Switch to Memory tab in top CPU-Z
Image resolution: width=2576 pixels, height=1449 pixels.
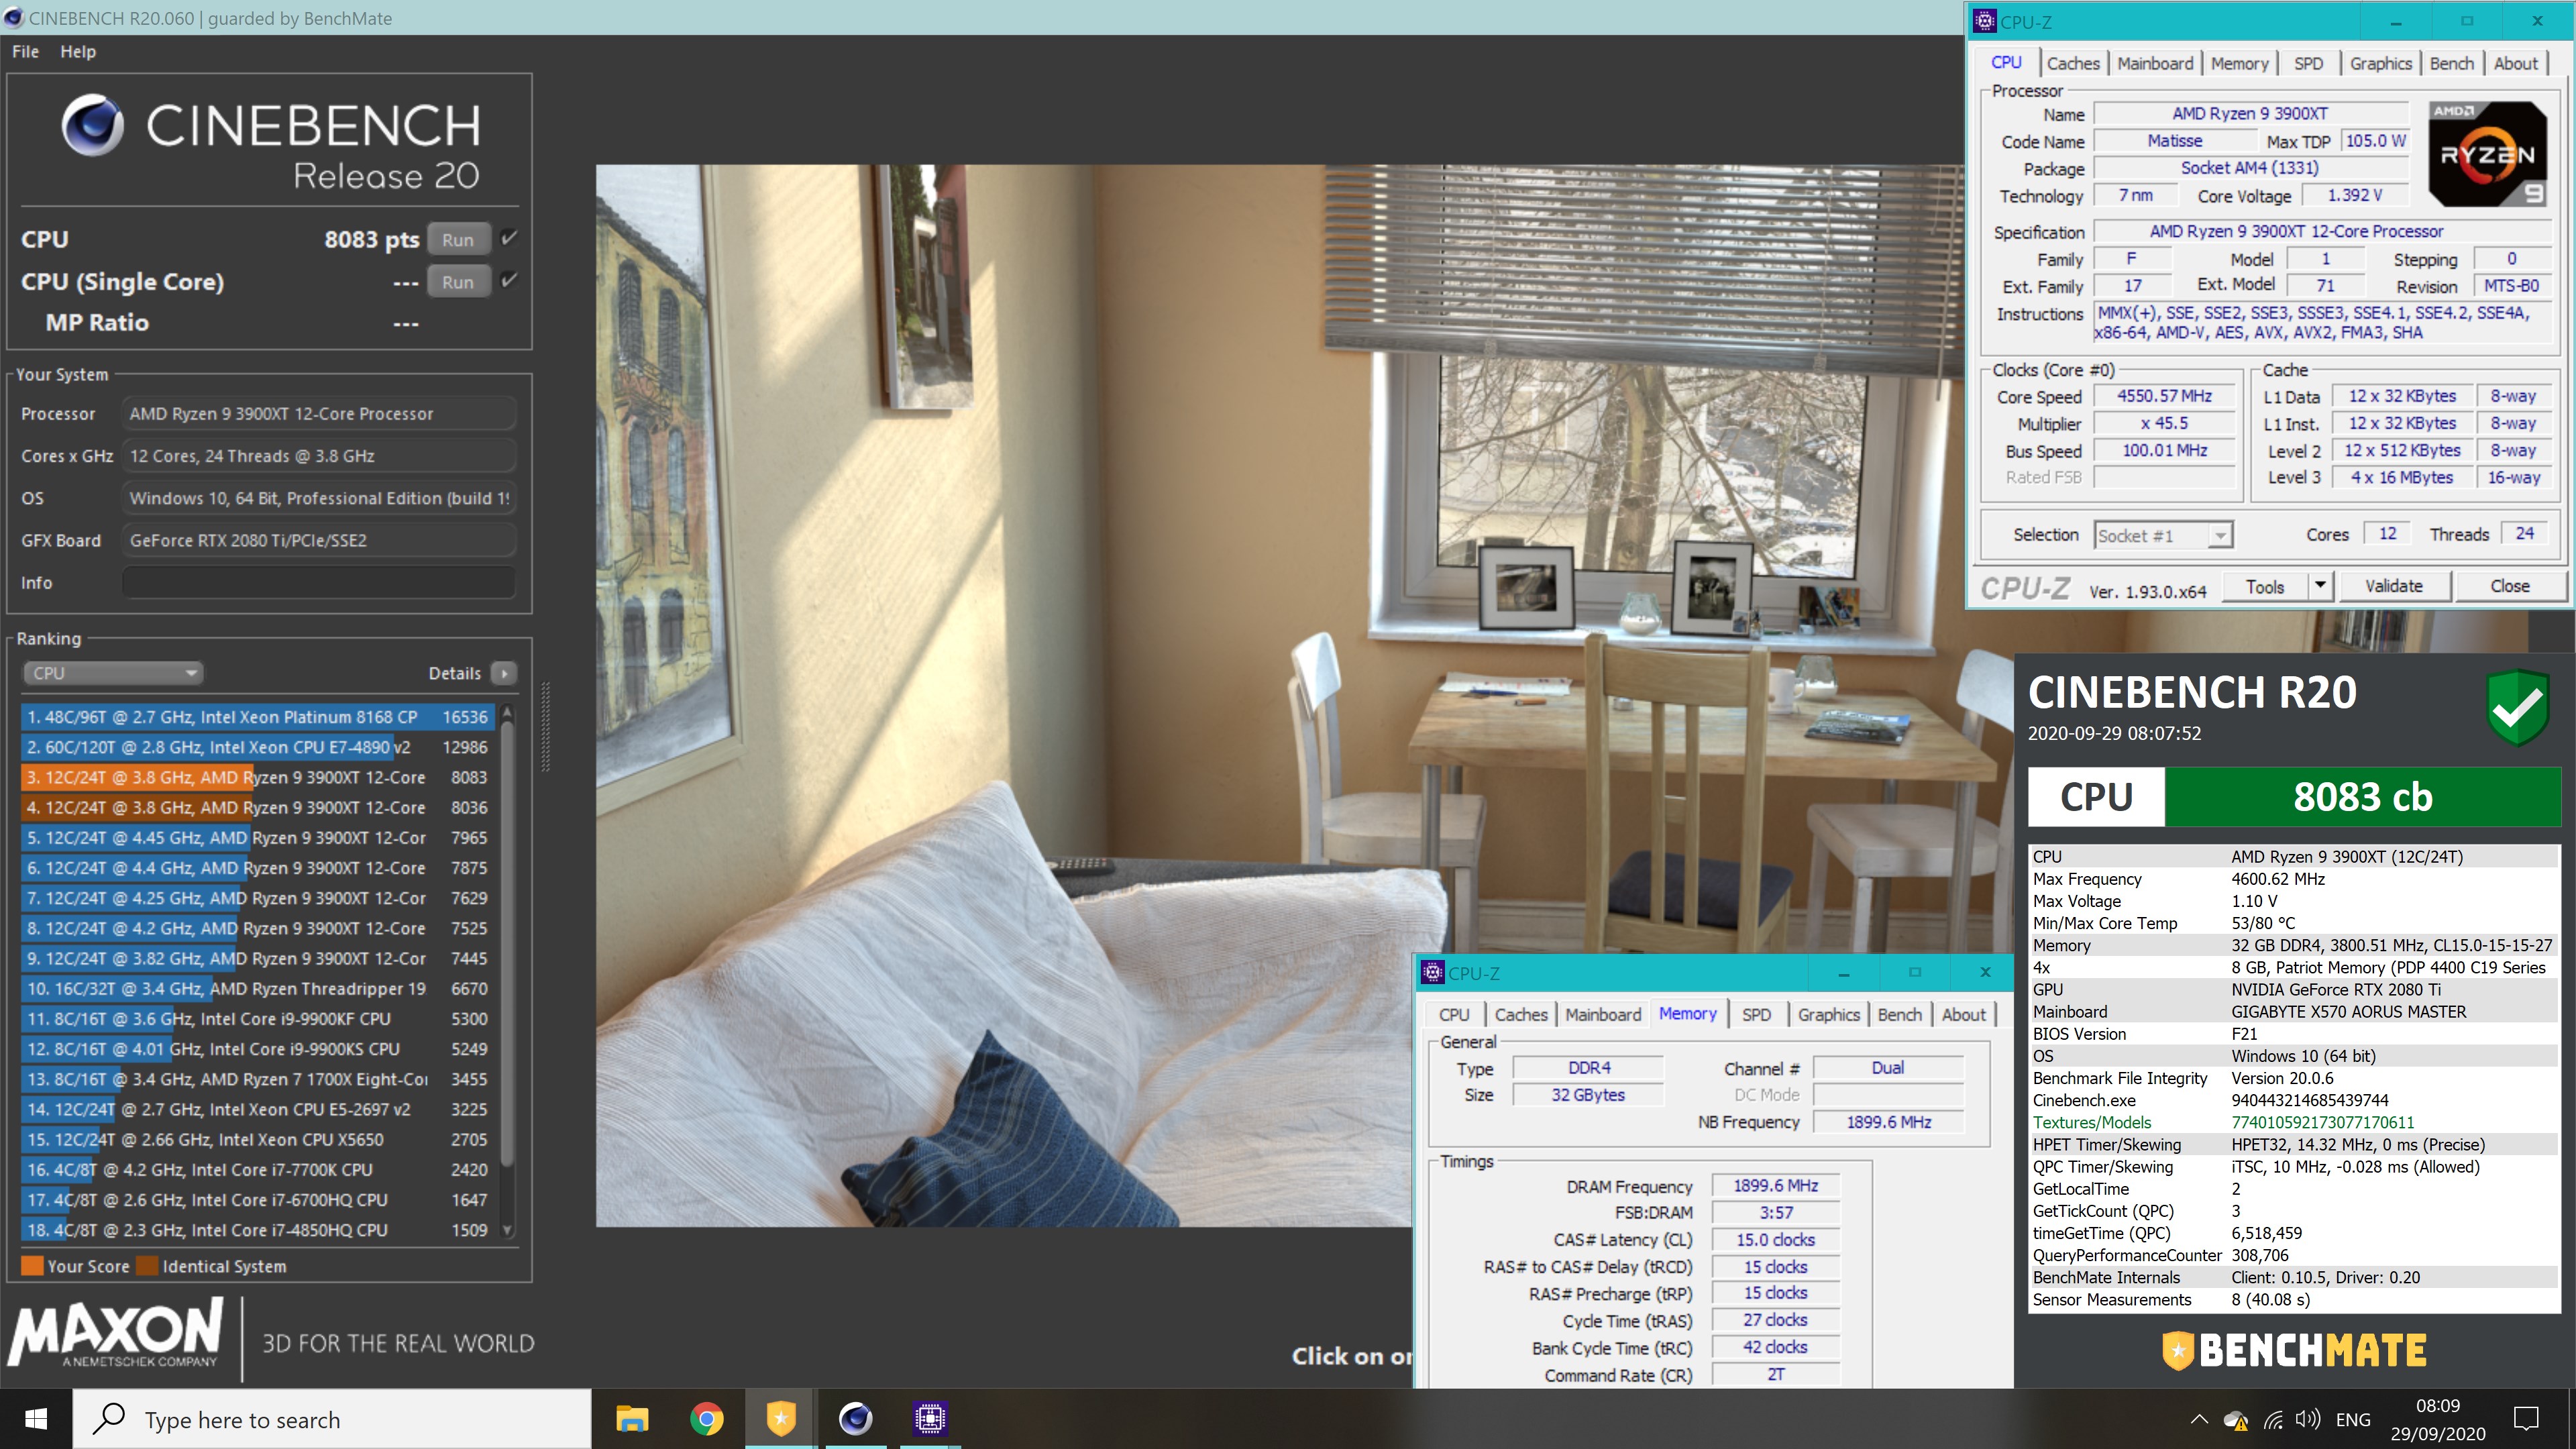2239,63
